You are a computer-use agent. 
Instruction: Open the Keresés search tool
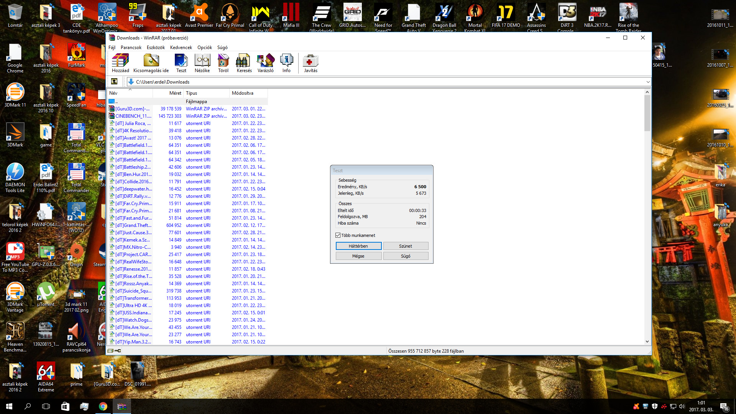(x=244, y=63)
